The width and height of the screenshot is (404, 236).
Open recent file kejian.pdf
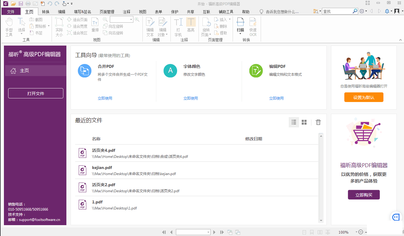click(x=196, y=170)
